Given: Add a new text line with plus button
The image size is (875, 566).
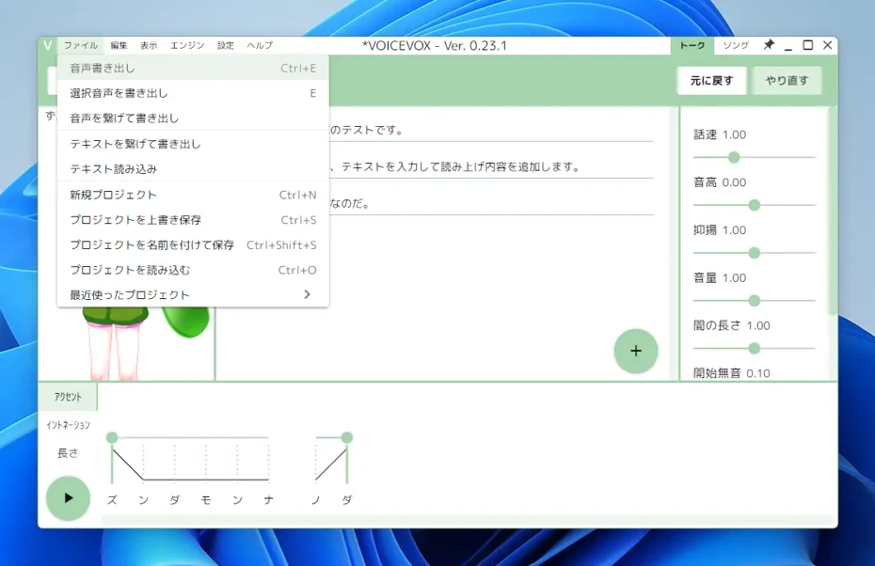Looking at the screenshot, I should [x=636, y=351].
